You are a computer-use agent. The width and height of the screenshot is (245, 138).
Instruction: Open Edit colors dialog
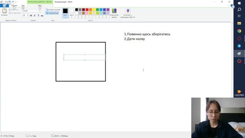coord(114,13)
